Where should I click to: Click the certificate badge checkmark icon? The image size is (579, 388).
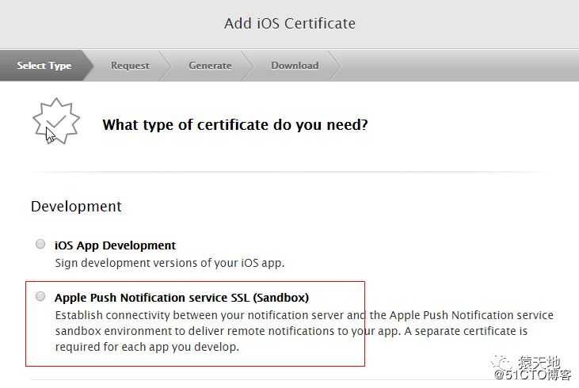click(56, 121)
